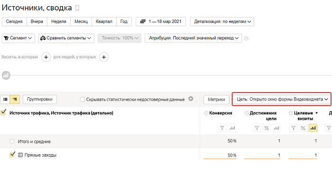Check the Итого и средние row
Viewport: 332px width, 176px height.
point(12,141)
